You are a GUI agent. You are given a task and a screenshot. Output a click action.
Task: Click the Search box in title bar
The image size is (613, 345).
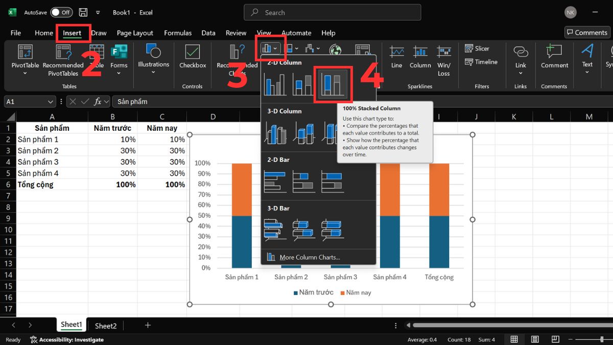[333, 12]
